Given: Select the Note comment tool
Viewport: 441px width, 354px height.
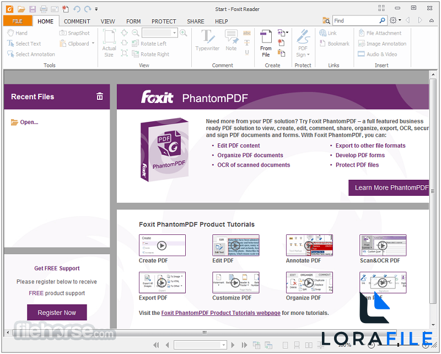Looking at the screenshot, I should coord(231,40).
